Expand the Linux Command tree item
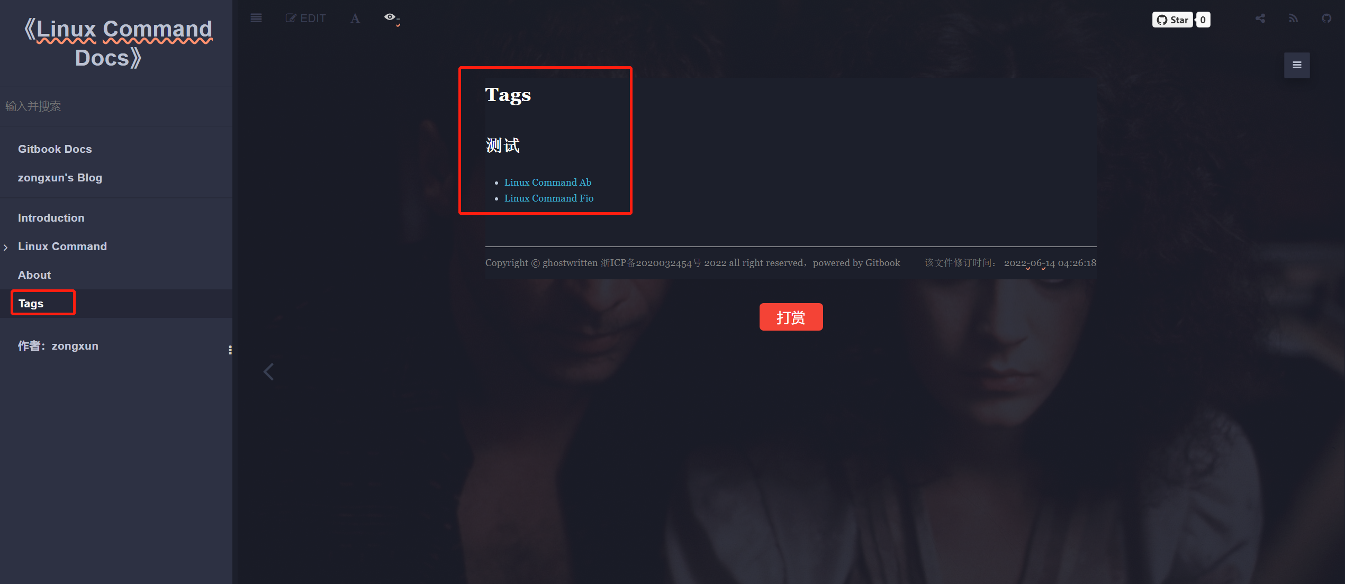The image size is (1345, 584). [7, 246]
